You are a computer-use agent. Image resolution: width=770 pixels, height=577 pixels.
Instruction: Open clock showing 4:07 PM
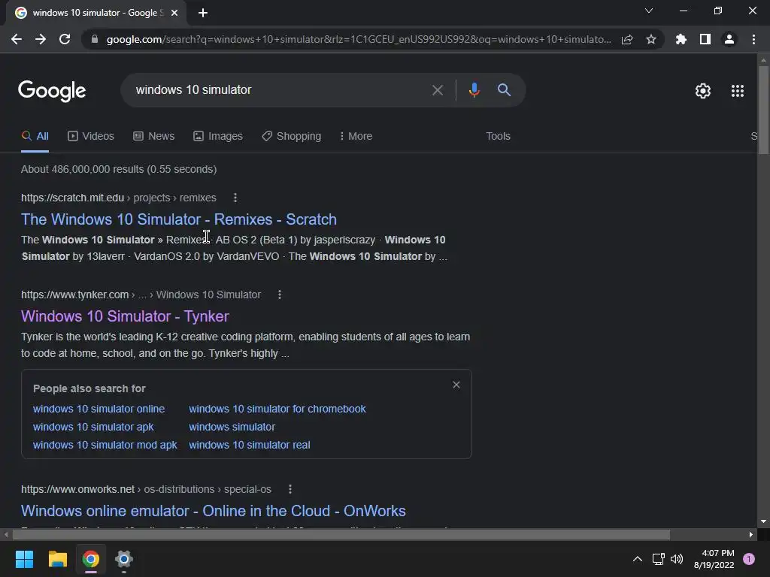point(714,559)
